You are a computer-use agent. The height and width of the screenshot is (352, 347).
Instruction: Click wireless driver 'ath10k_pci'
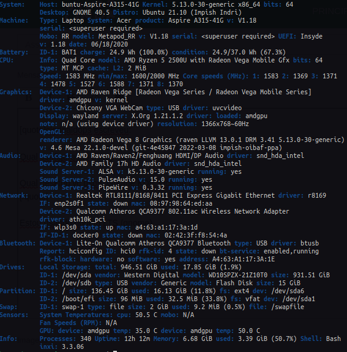click(88, 220)
